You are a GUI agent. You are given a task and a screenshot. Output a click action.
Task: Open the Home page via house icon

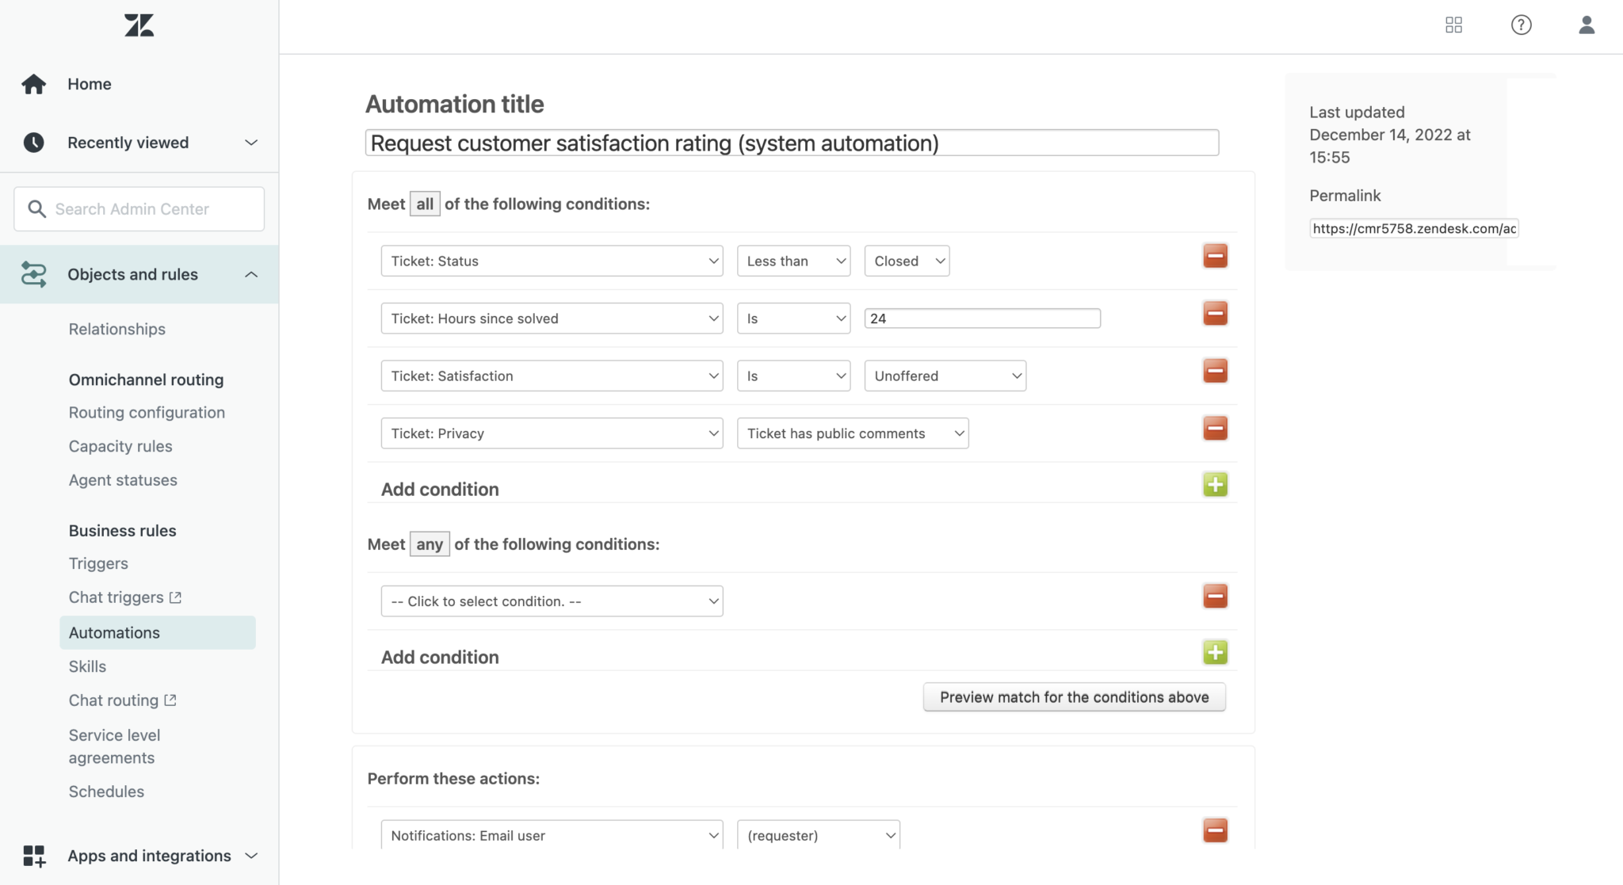pyautogui.click(x=34, y=83)
